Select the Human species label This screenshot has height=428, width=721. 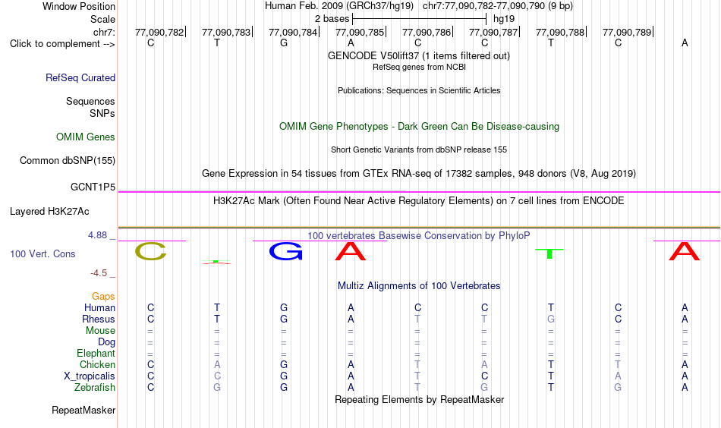coord(99,308)
